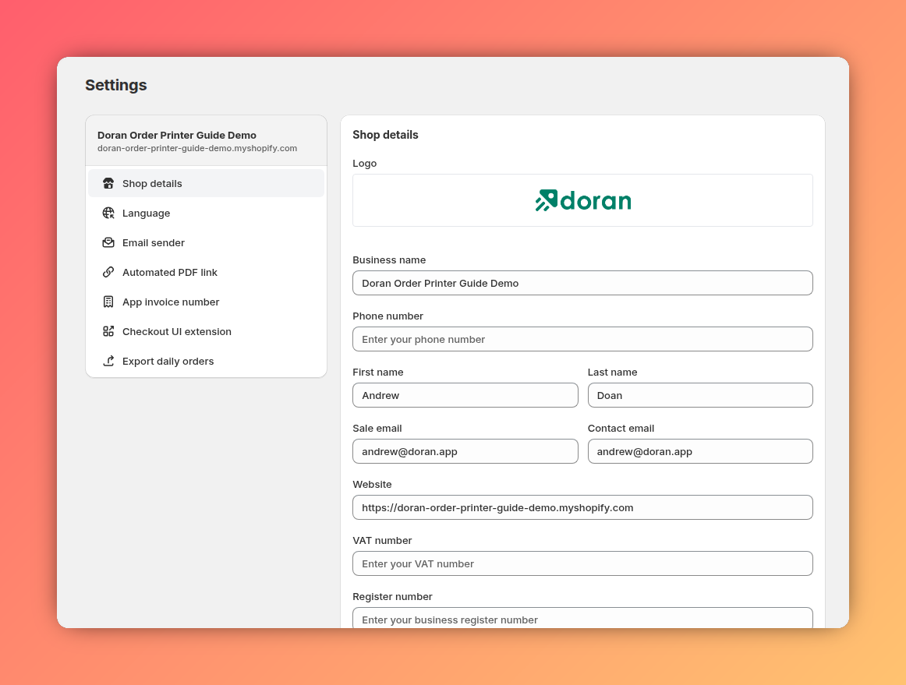The image size is (906, 685).
Task: Click the Register number field label
Action: (x=392, y=596)
